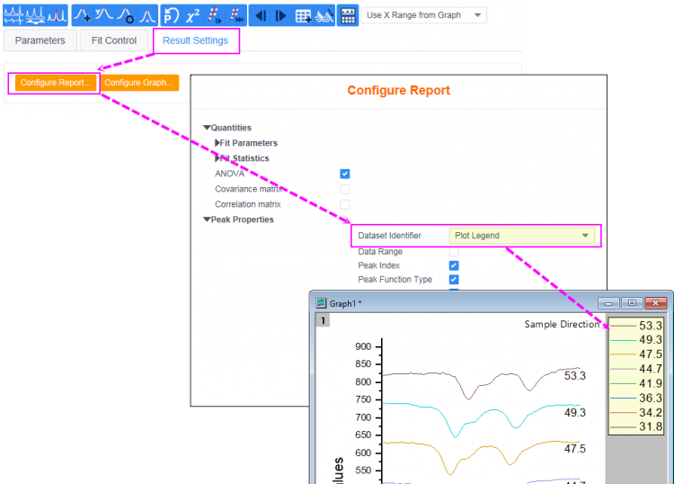The image size is (674, 484).
Task: Uncheck the ANOVA checkbox
Action: coord(345,174)
